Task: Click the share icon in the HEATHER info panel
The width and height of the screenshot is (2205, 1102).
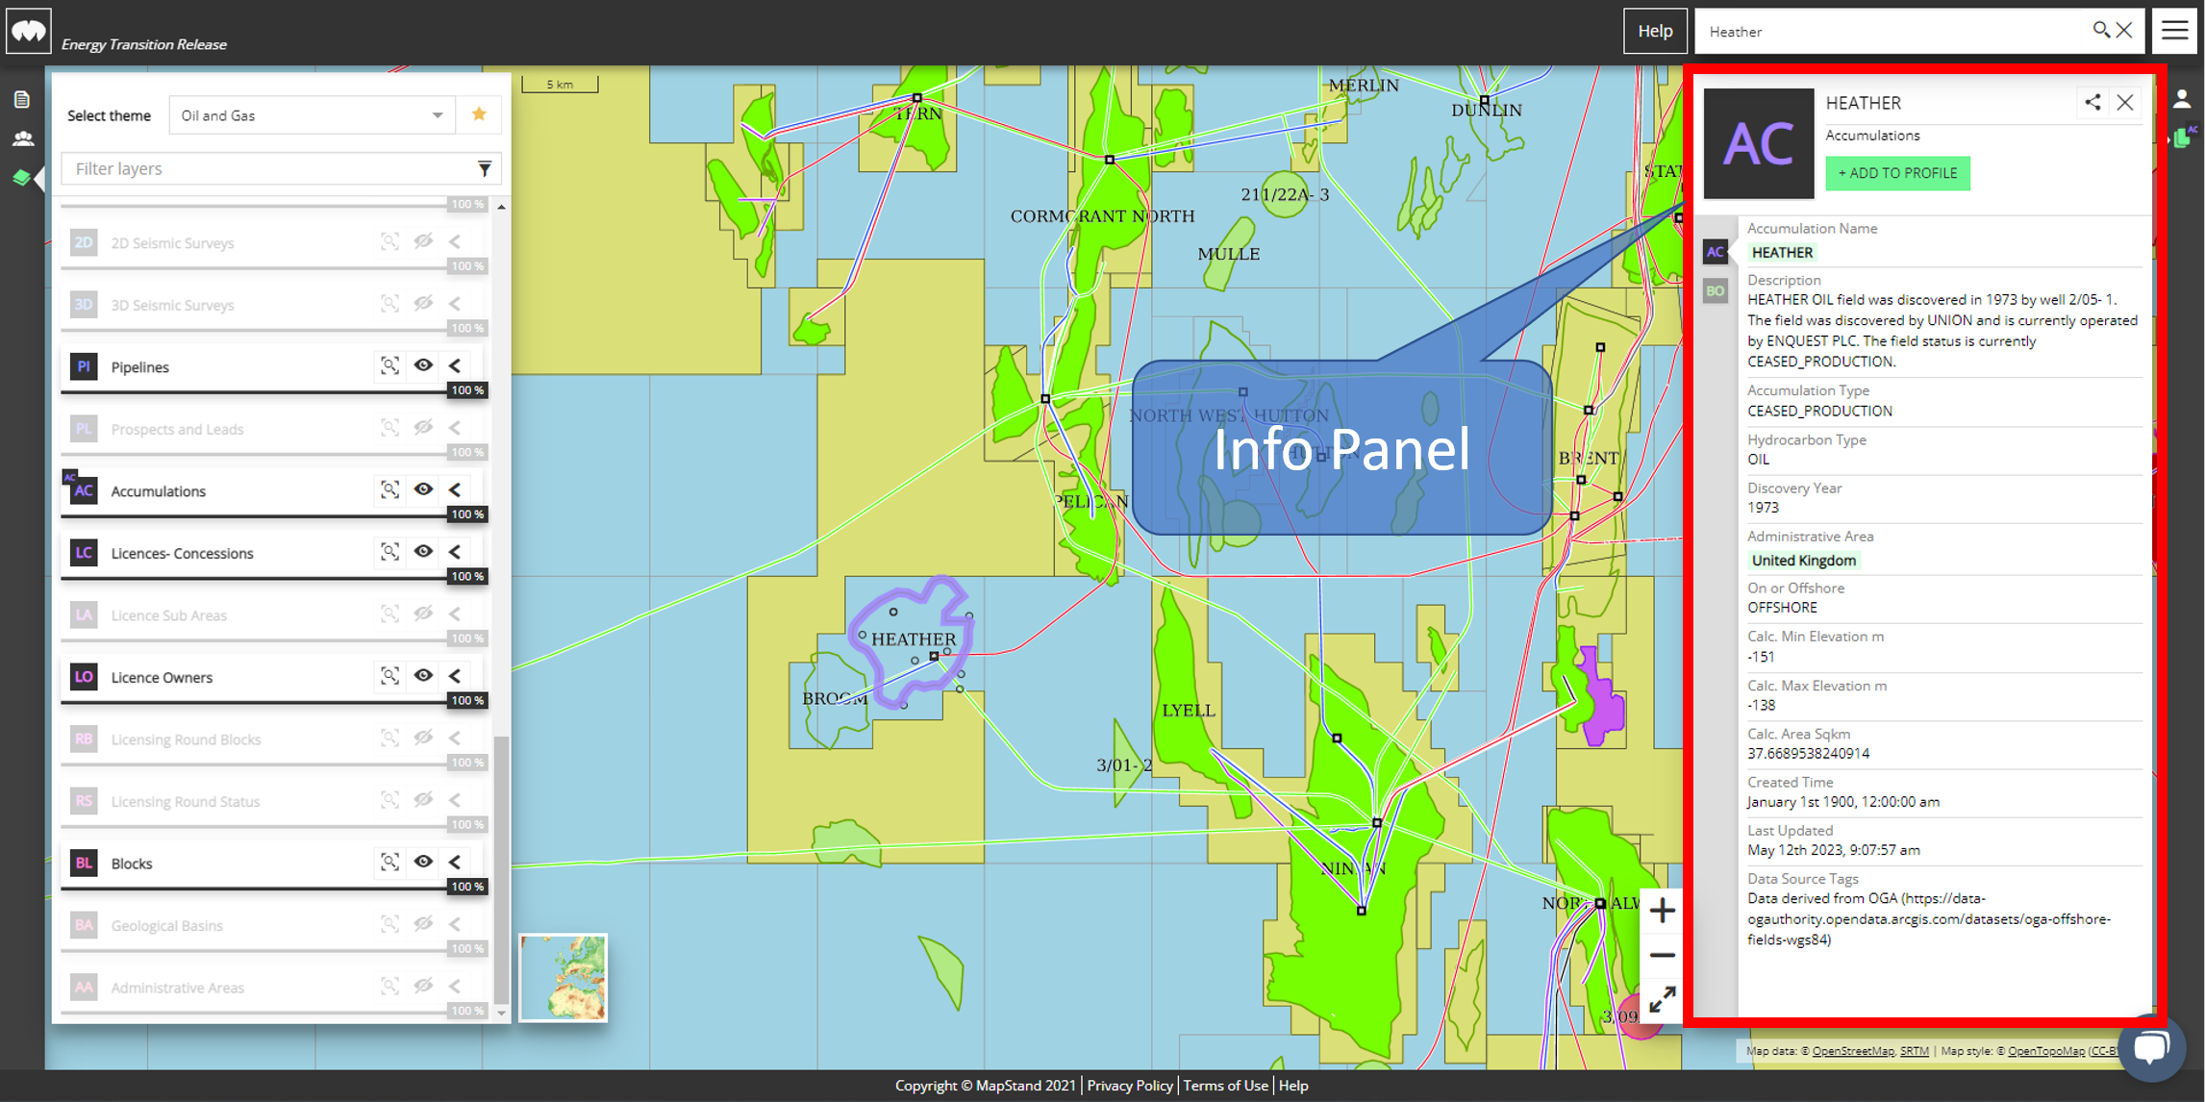Action: (2093, 103)
